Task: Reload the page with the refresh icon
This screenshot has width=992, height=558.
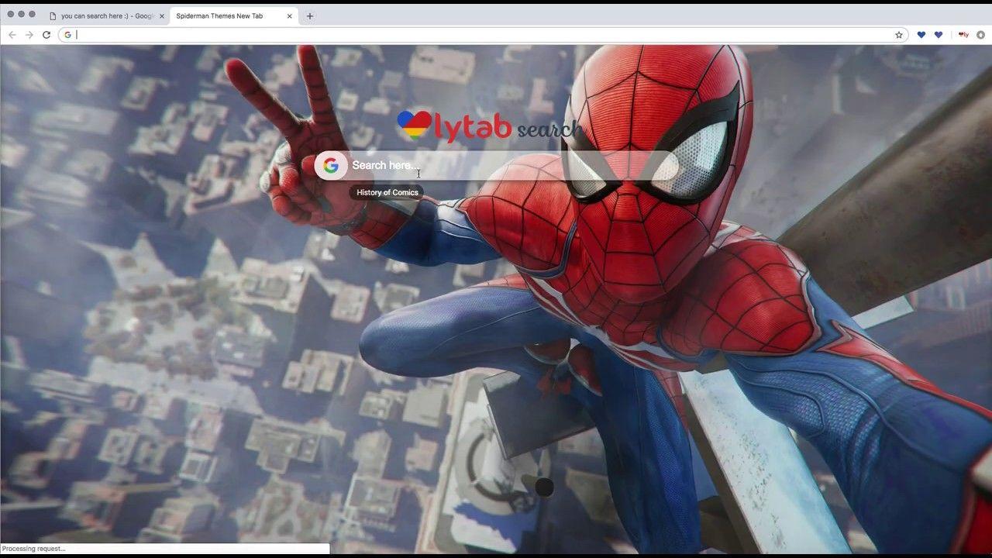Action: coord(46,35)
